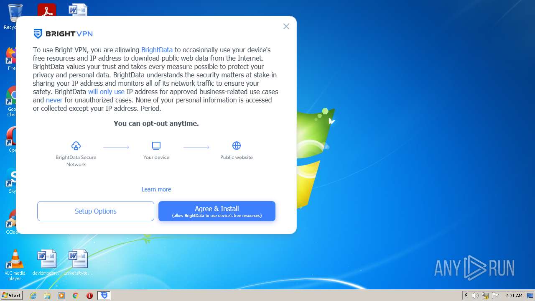Open Opera from the taskbar
Viewport: 535px width, 301px height.
pos(89,296)
